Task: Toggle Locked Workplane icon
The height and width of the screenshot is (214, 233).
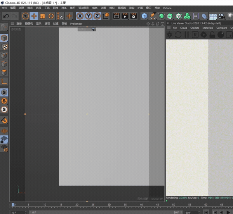Action: tap(4, 140)
